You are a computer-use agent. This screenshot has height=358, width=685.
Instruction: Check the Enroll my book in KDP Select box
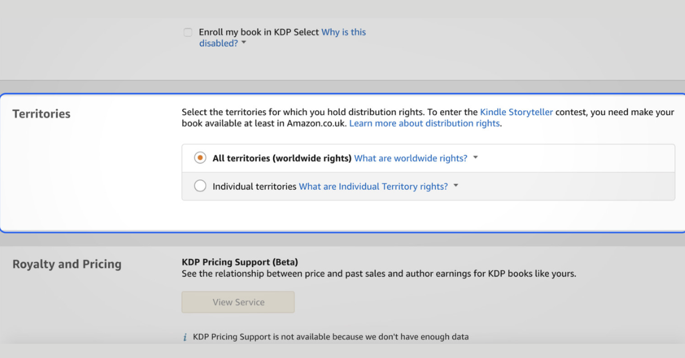pos(188,32)
